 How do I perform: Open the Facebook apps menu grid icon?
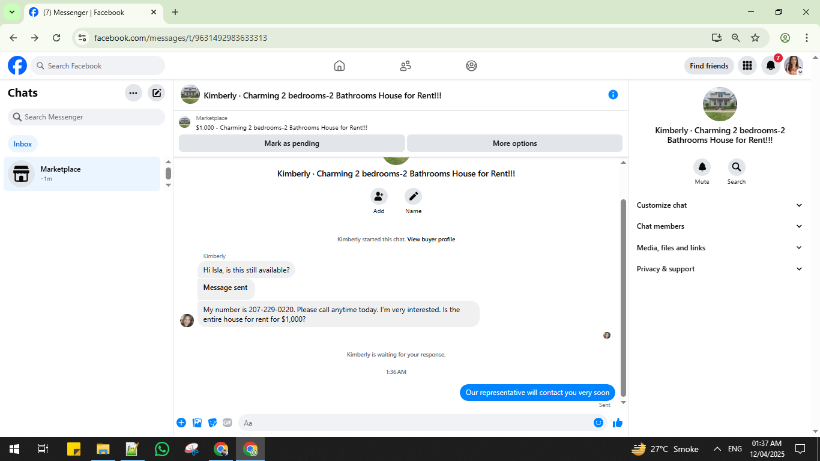(x=747, y=65)
